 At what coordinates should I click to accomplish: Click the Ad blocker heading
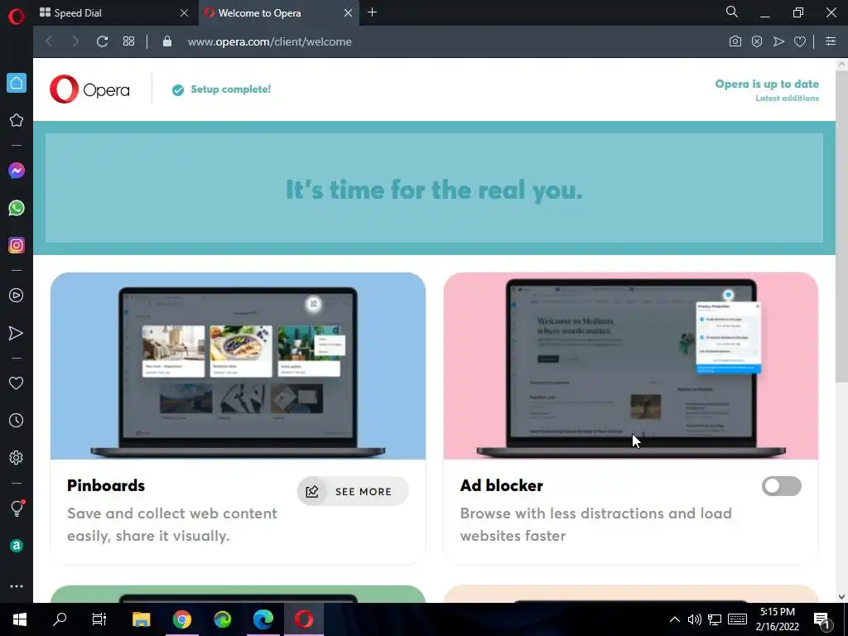coord(501,485)
